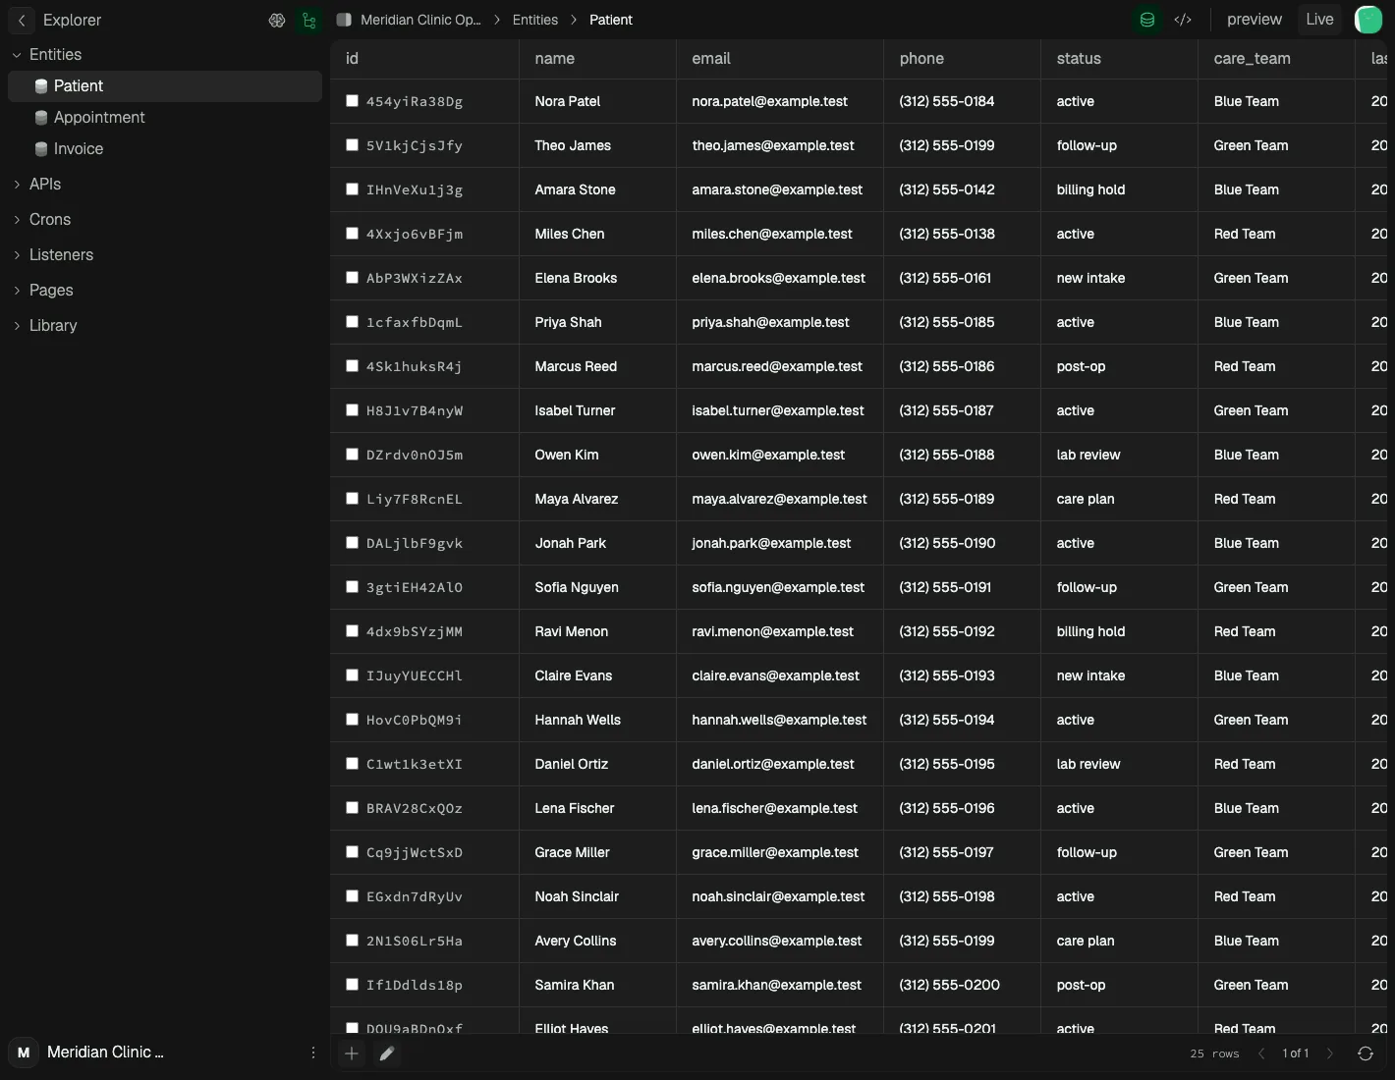Image resolution: width=1395 pixels, height=1080 pixels.
Task: Open Meridian Clinic workspace switcher
Action: (105, 1053)
